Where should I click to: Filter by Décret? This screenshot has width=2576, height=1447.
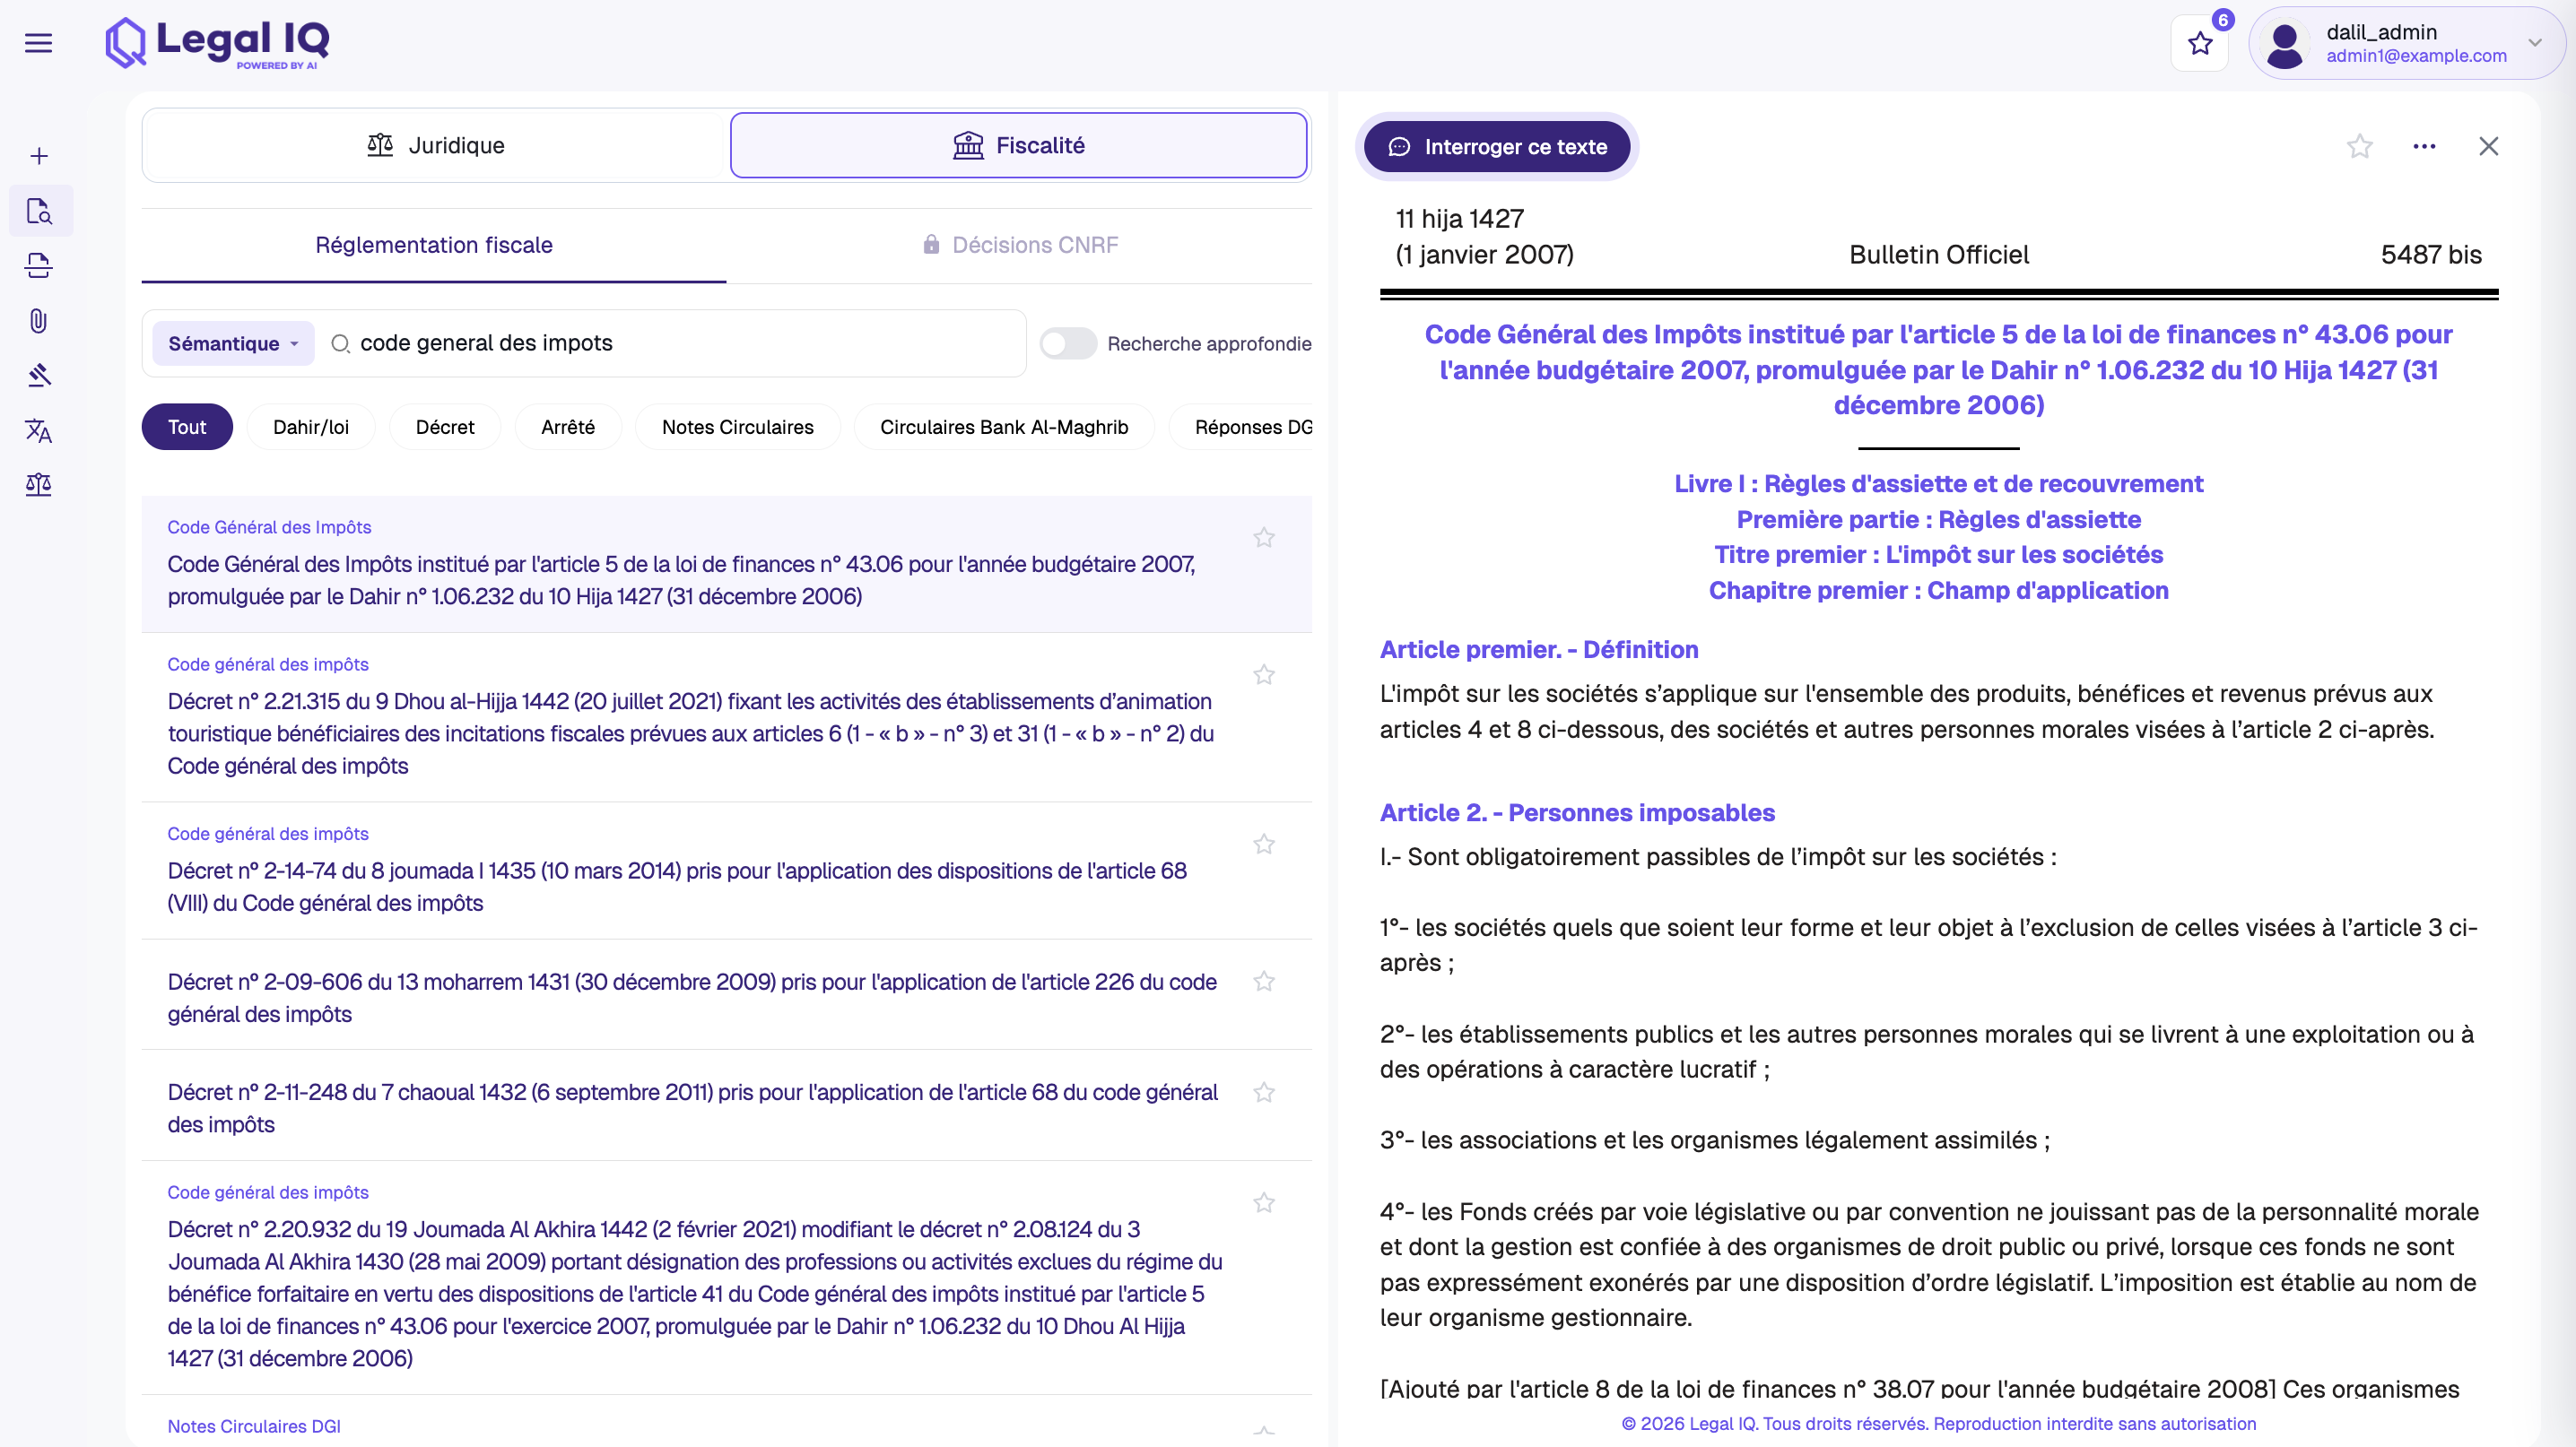pyautogui.click(x=445, y=427)
